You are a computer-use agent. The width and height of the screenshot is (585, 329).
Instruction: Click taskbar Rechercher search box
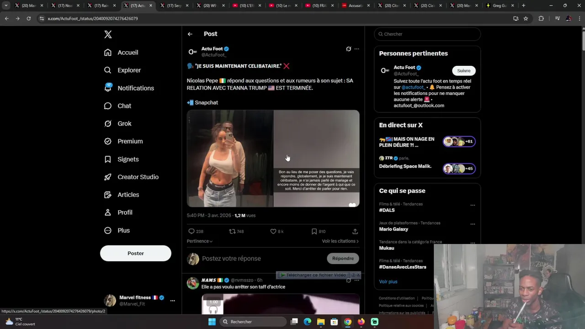[x=252, y=322]
